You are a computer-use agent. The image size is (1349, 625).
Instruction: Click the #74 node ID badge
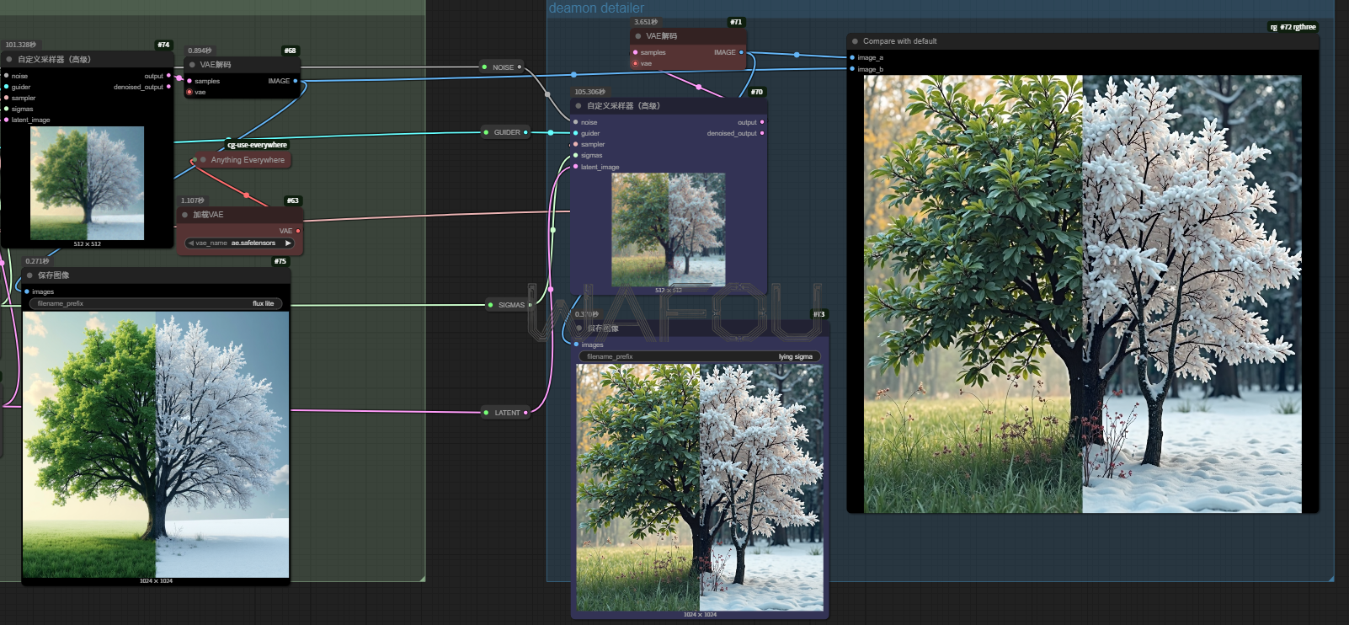pyautogui.click(x=163, y=45)
